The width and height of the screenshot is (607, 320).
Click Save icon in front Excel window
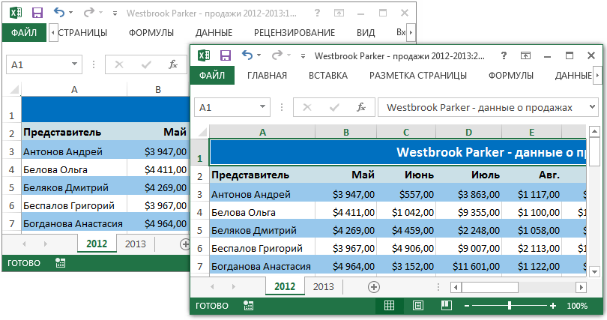coord(226,55)
